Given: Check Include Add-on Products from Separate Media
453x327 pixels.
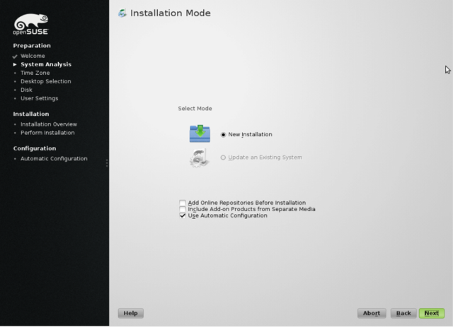Looking at the screenshot, I should click(183, 209).
